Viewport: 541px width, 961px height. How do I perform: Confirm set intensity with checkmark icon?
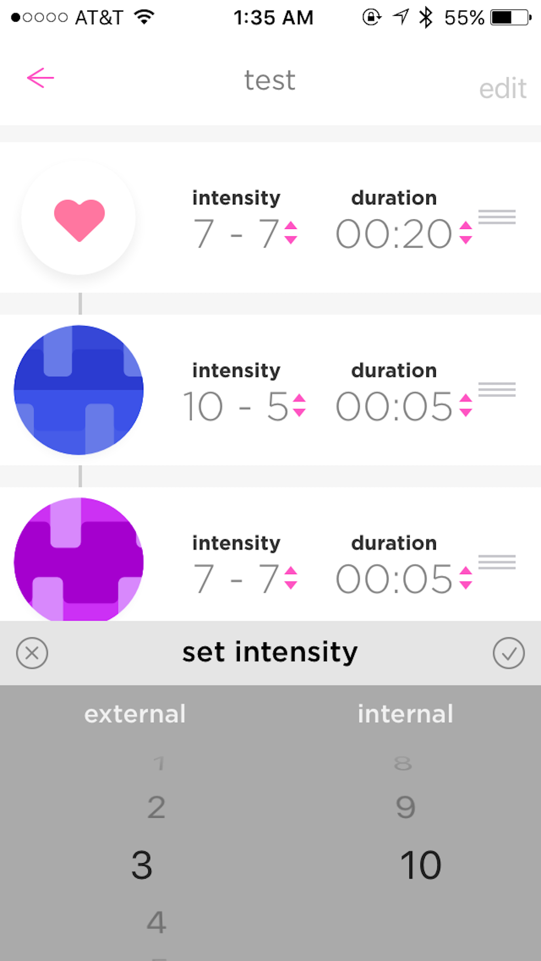point(509,653)
